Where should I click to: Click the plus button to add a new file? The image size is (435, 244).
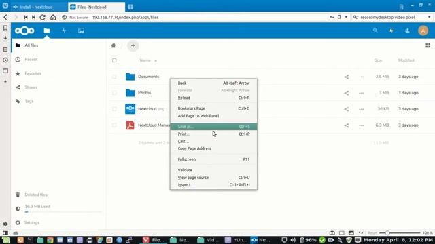point(133,45)
